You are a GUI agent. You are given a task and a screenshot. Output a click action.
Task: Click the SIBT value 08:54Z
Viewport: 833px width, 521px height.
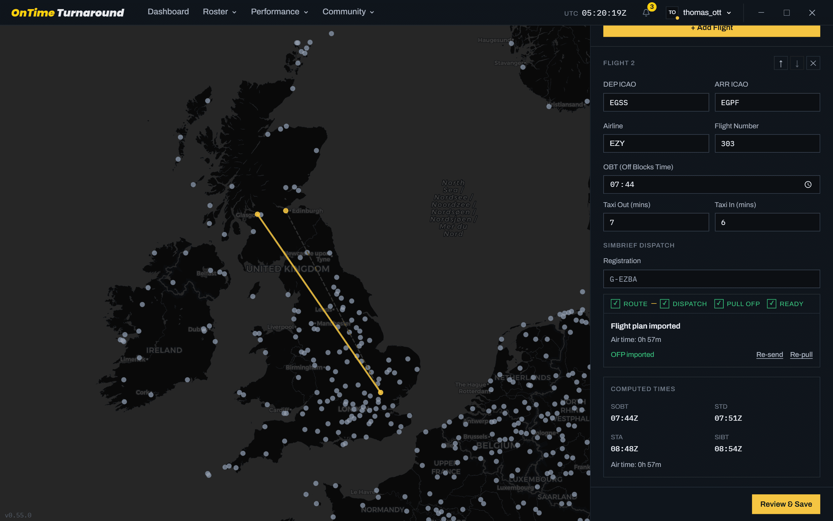click(x=728, y=449)
